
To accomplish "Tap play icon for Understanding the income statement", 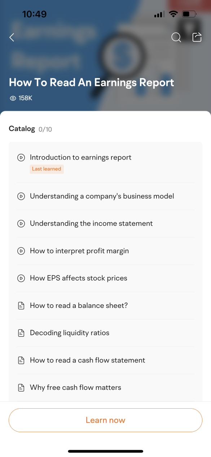I will tap(21, 224).
